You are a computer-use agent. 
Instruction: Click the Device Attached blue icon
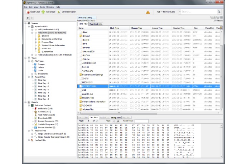pos(35,127)
